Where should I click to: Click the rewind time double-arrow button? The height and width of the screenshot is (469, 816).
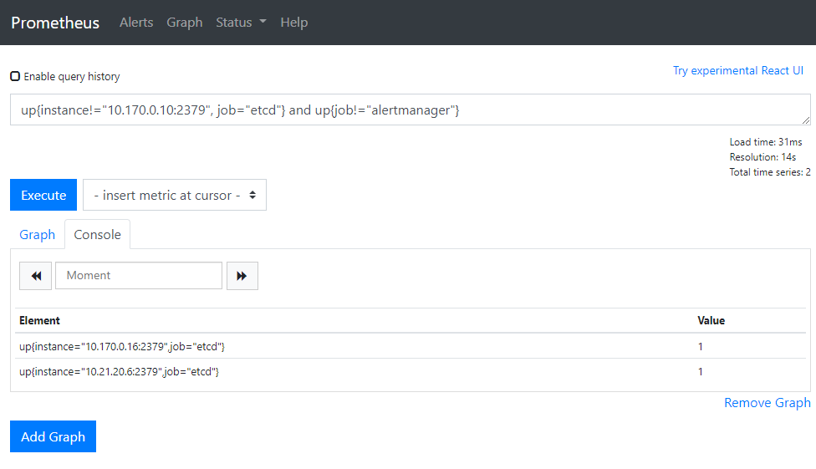[x=35, y=276]
